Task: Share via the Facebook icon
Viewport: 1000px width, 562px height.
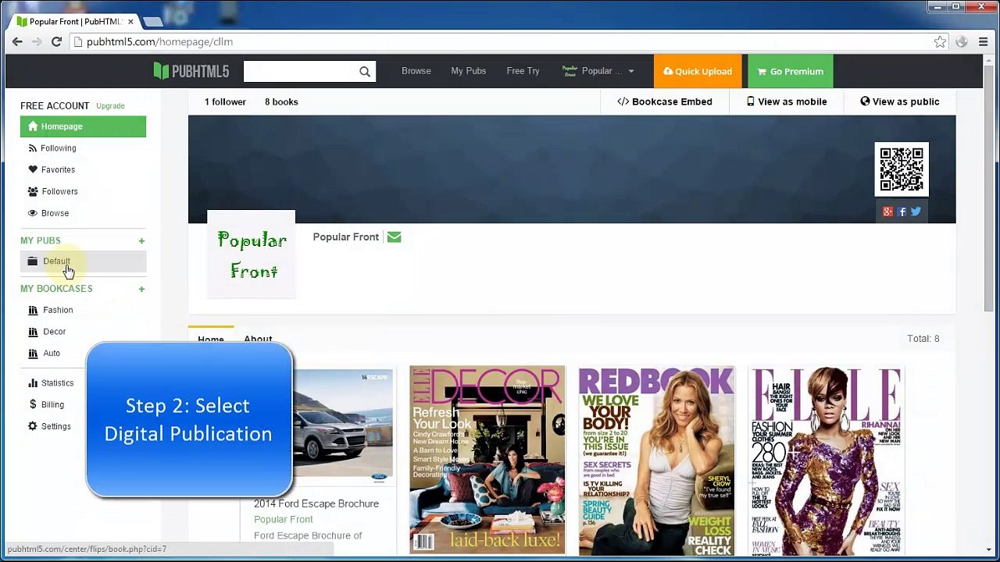Action: click(902, 212)
